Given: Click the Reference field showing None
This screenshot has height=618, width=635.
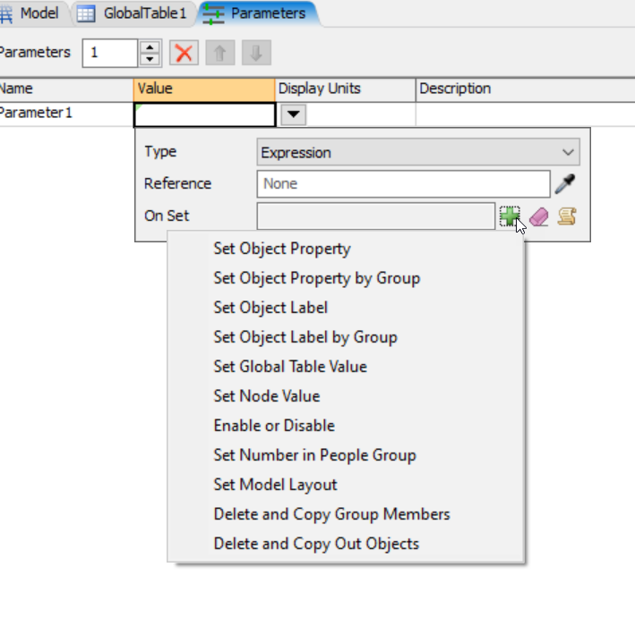Looking at the screenshot, I should click(403, 184).
